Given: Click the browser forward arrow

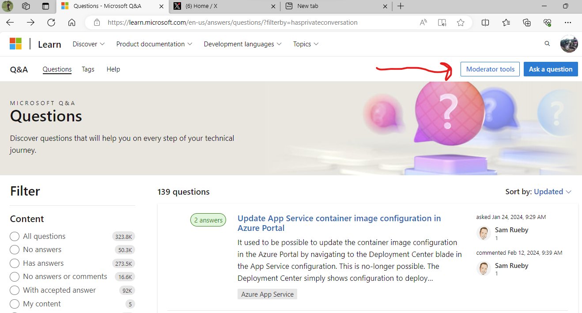Looking at the screenshot, I should click(30, 23).
